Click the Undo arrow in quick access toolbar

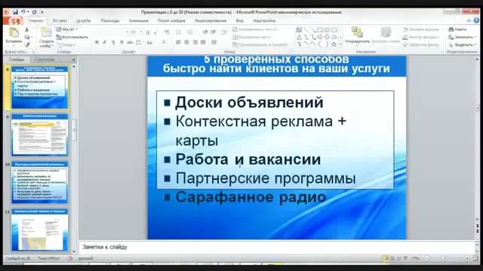(x=23, y=12)
